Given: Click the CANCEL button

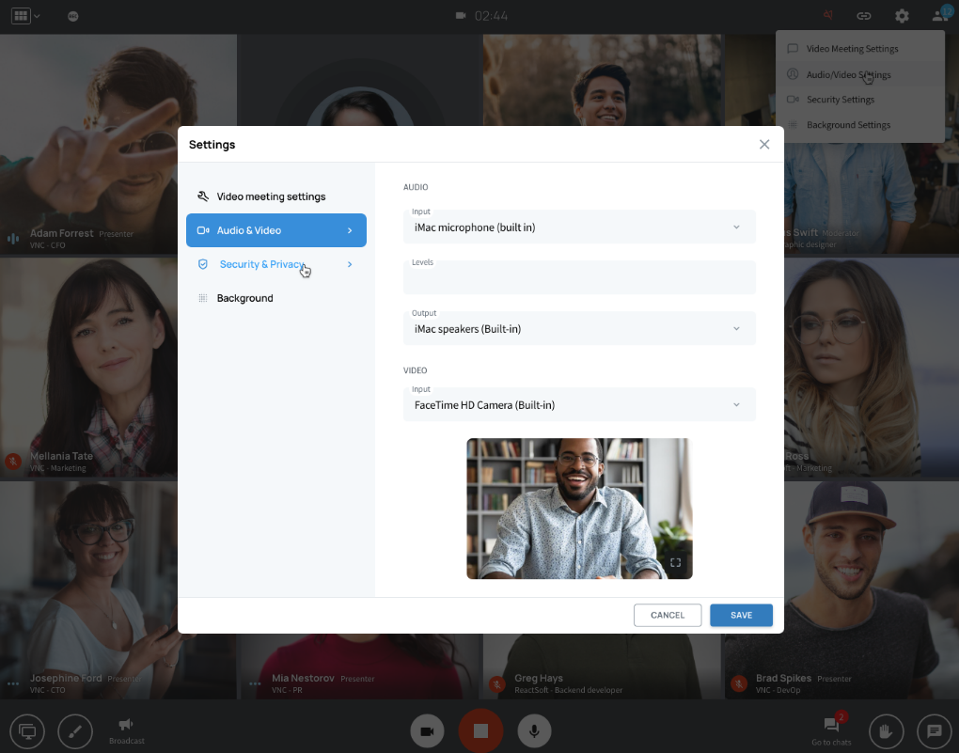Looking at the screenshot, I should click(x=668, y=616).
